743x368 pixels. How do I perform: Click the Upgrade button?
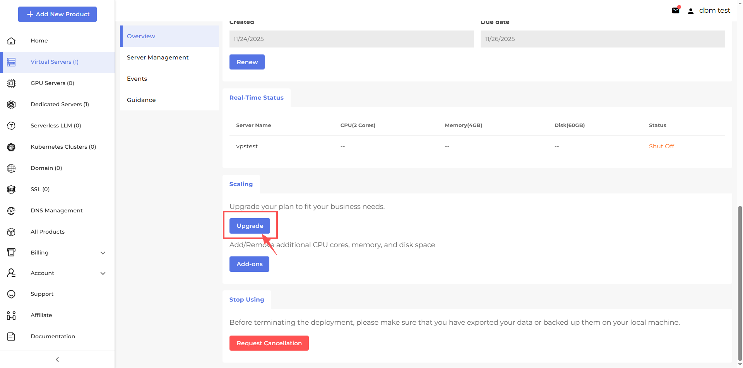click(x=250, y=226)
